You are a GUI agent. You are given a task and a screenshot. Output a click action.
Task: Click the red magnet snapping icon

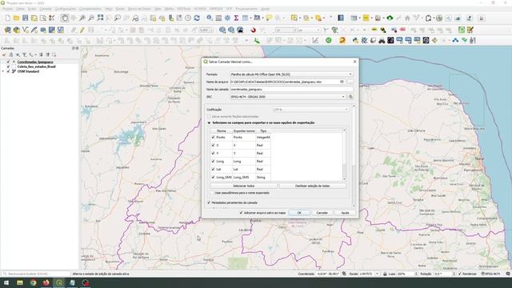253,30
